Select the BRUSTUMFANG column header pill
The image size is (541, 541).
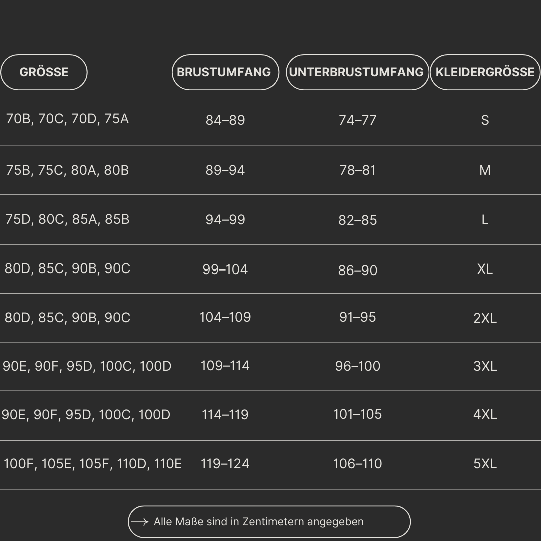point(225,72)
